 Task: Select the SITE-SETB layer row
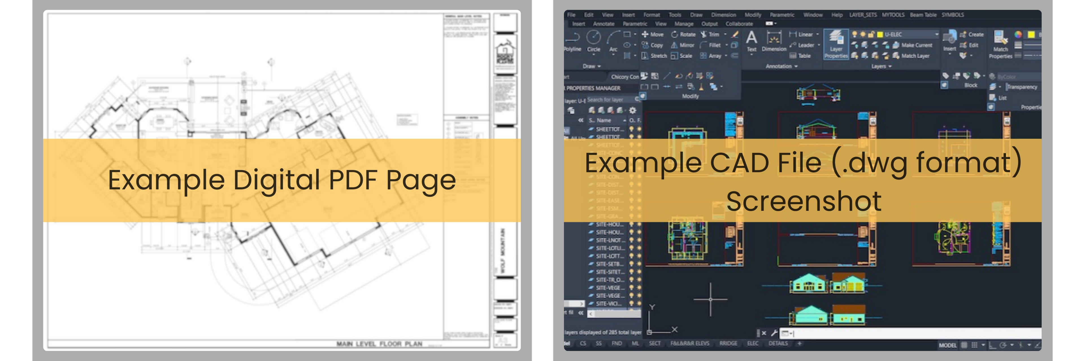coord(615,264)
